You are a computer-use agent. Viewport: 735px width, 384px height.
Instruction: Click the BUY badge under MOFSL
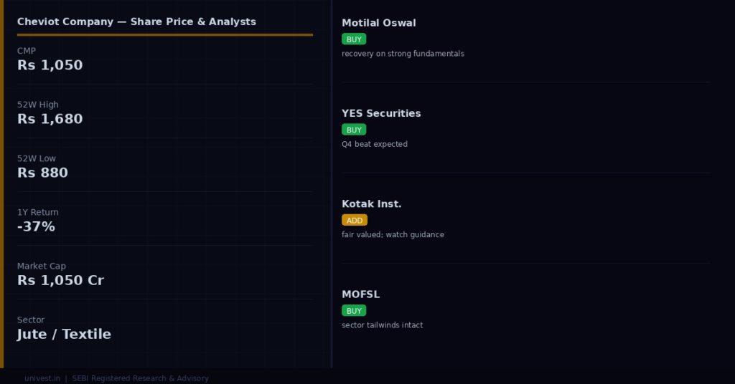[x=354, y=311]
